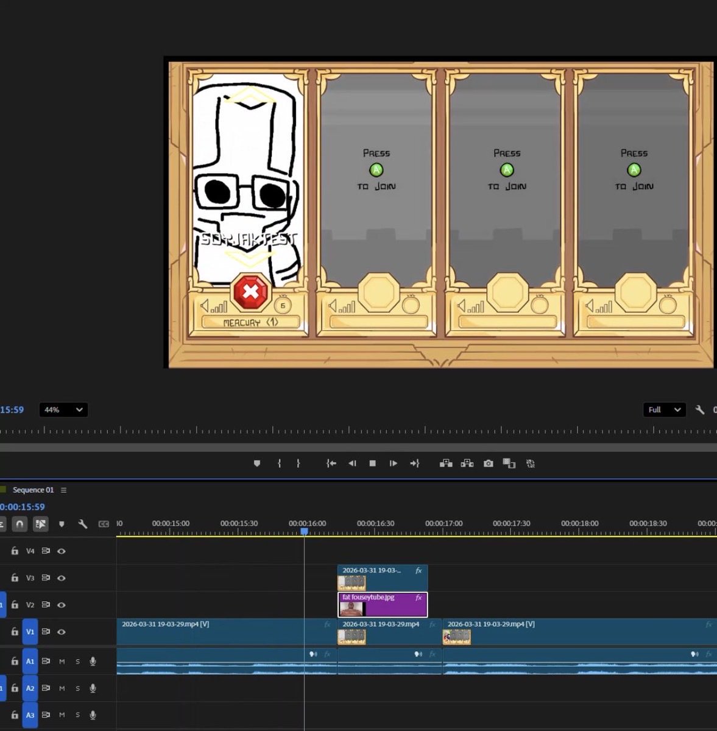
Task: Step forward one frame
Action: point(394,464)
